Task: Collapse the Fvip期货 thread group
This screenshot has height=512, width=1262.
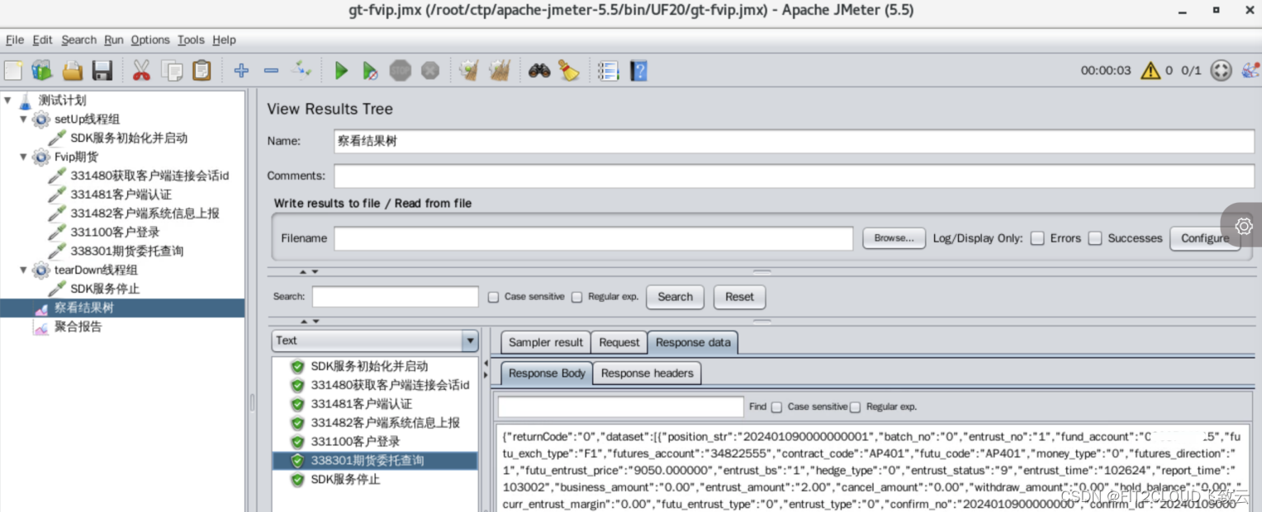Action: pos(23,157)
